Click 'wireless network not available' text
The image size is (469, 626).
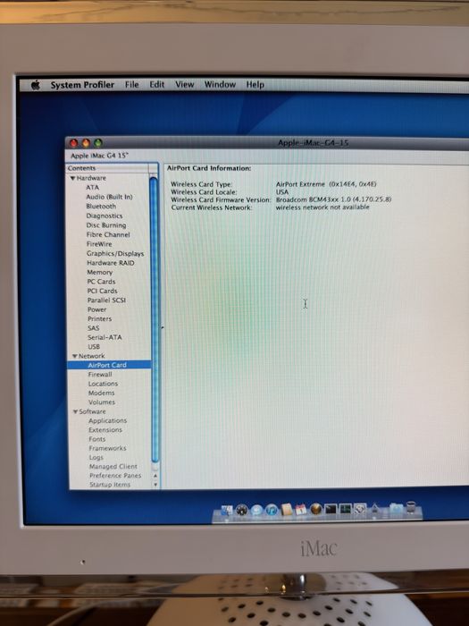click(322, 207)
